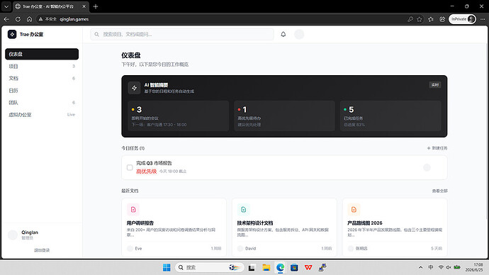Viewport: 489px width, 275px height.
Task: Click the Qinglan profile avatar in sidebar
Action: 13,235
